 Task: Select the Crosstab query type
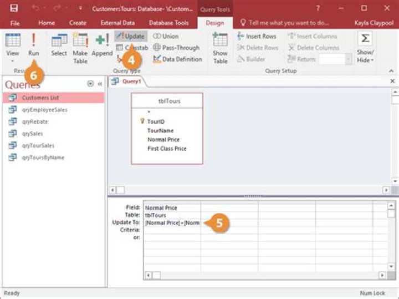[x=132, y=48]
